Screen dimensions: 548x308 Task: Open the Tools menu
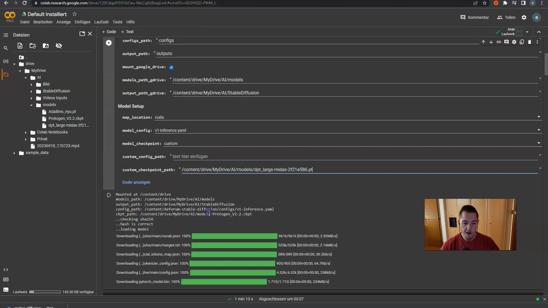(117, 22)
